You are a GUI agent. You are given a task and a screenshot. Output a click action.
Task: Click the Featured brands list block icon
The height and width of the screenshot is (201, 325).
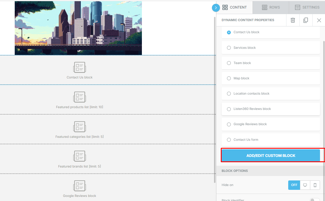pyautogui.click(x=79, y=156)
